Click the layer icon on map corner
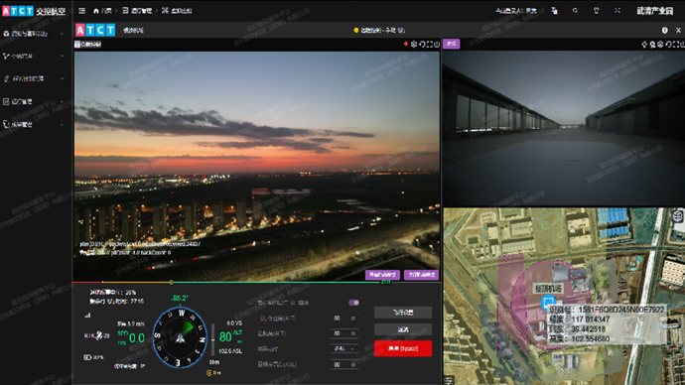 click(x=678, y=215)
